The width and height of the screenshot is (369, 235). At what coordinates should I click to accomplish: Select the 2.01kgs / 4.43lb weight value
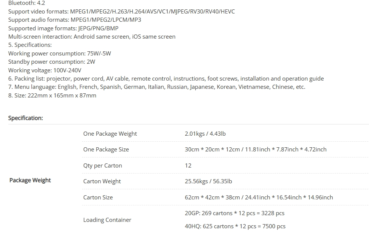[205, 133]
